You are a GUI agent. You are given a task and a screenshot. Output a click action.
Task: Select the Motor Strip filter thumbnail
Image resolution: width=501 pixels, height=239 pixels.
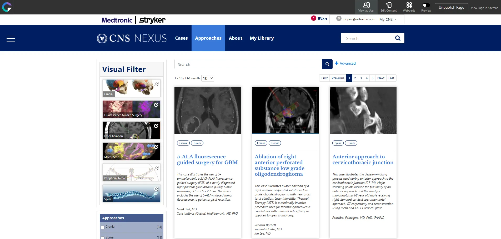[131, 151]
